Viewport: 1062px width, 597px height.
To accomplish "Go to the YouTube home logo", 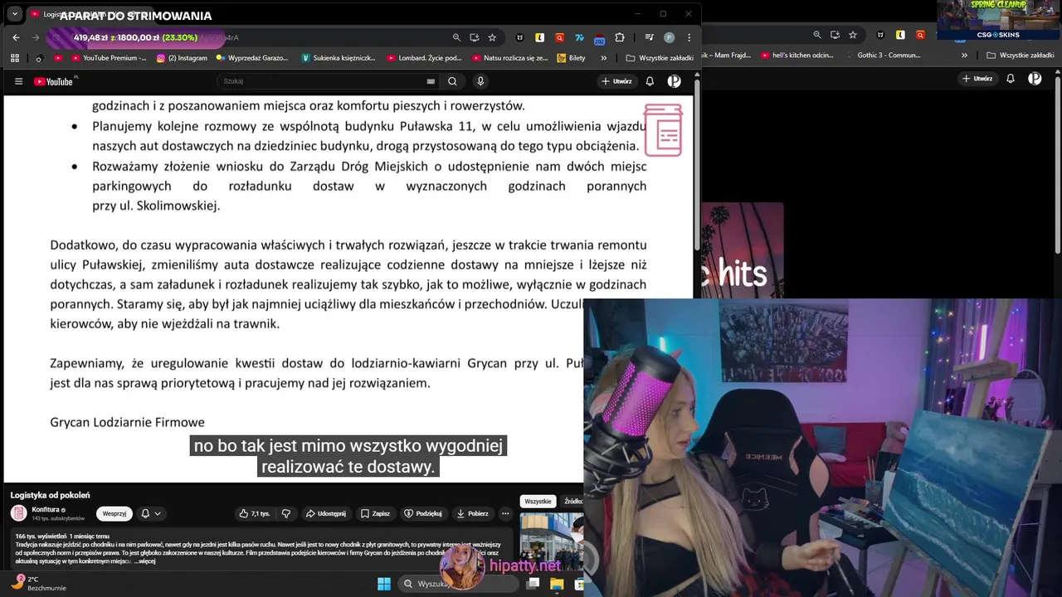I will click(55, 81).
